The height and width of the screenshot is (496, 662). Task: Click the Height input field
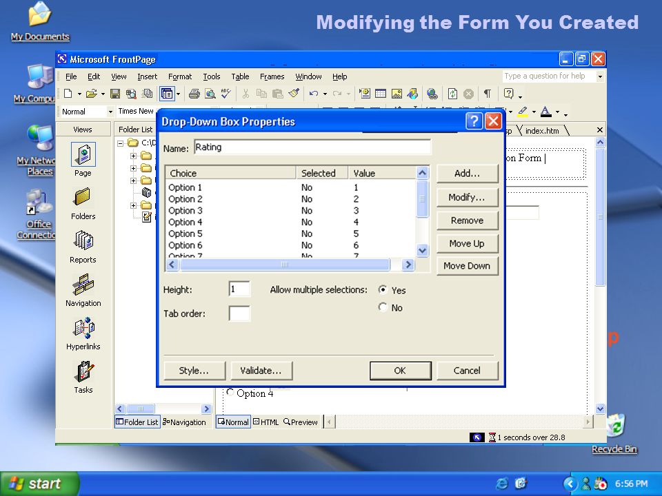click(239, 289)
